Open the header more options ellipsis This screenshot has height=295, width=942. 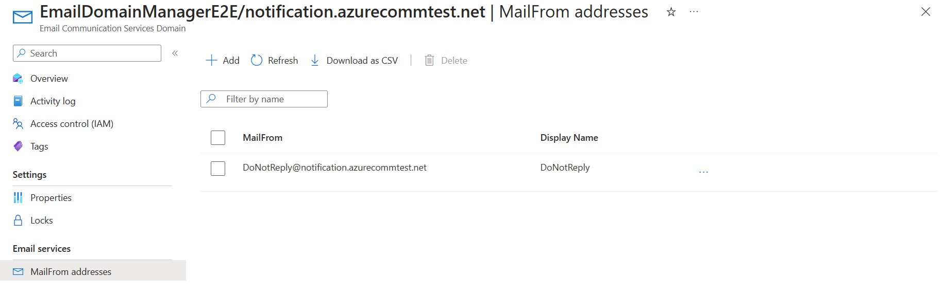[x=694, y=11]
